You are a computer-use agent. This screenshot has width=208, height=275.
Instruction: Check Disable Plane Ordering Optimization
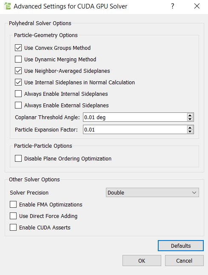click(x=18, y=158)
